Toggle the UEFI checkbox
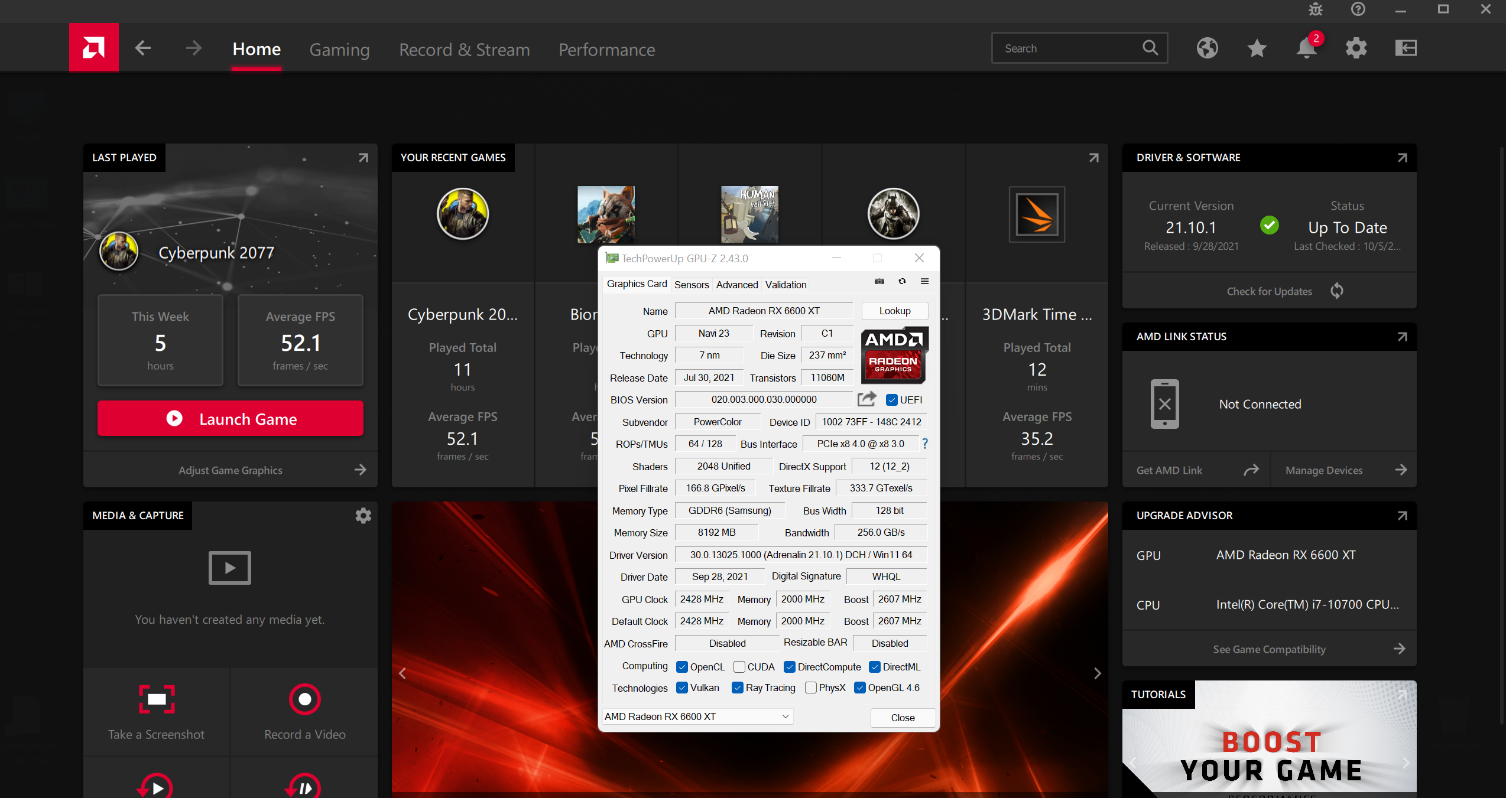Image resolution: width=1506 pixels, height=798 pixels. click(x=892, y=400)
